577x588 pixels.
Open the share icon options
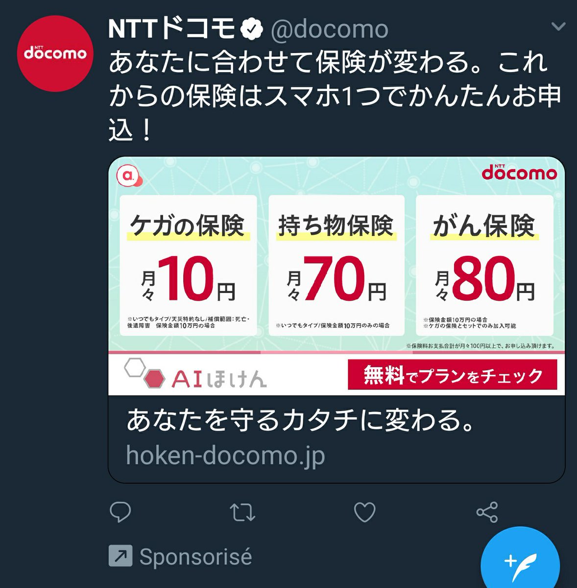(487, 512)
